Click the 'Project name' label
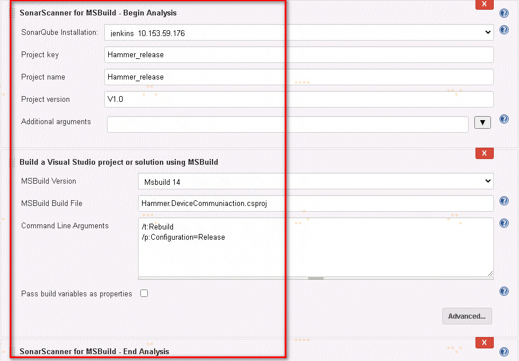Viewport: 519px width, 361px height. point(43,77)
